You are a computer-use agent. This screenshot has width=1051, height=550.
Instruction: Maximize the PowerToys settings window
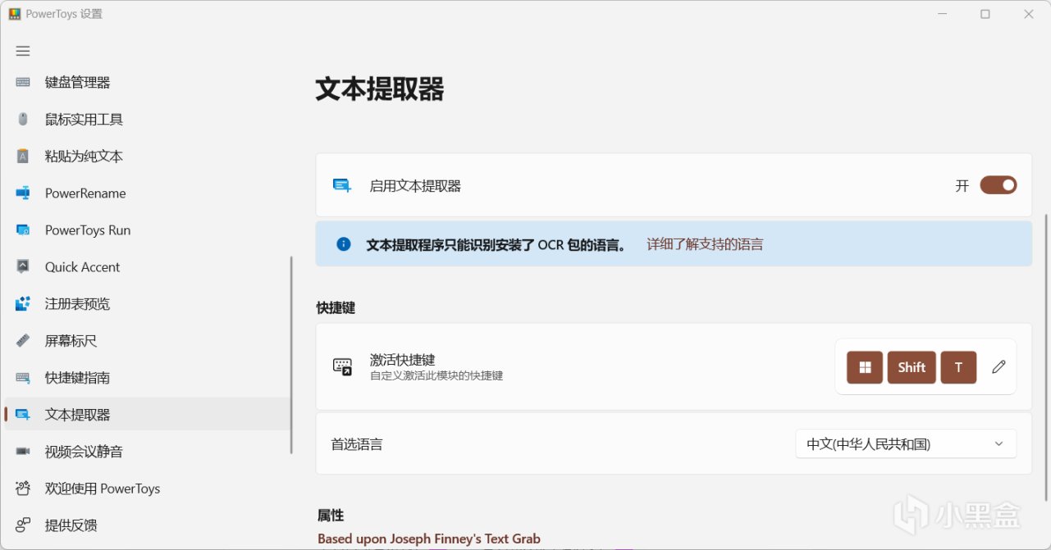click(985, 14)
